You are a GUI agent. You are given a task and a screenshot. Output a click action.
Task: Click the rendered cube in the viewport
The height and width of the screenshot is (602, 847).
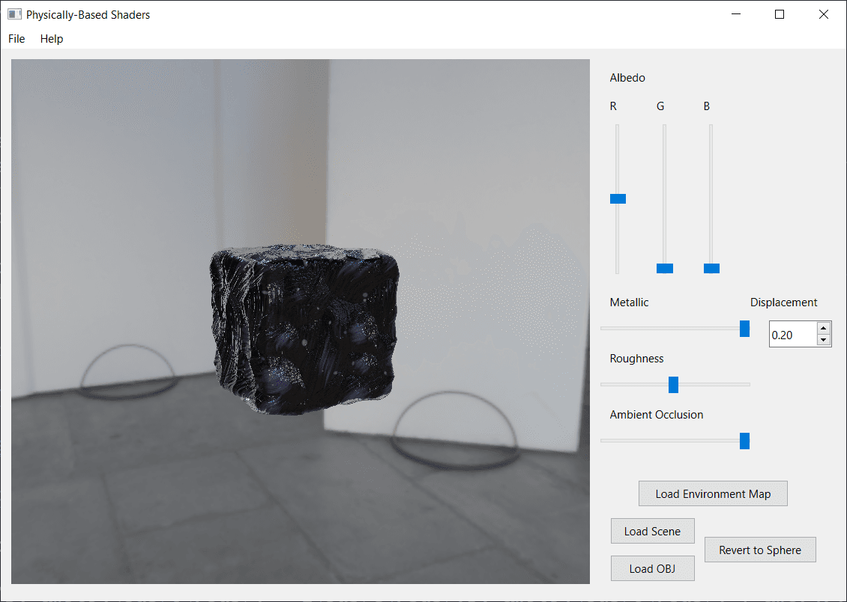304,330
